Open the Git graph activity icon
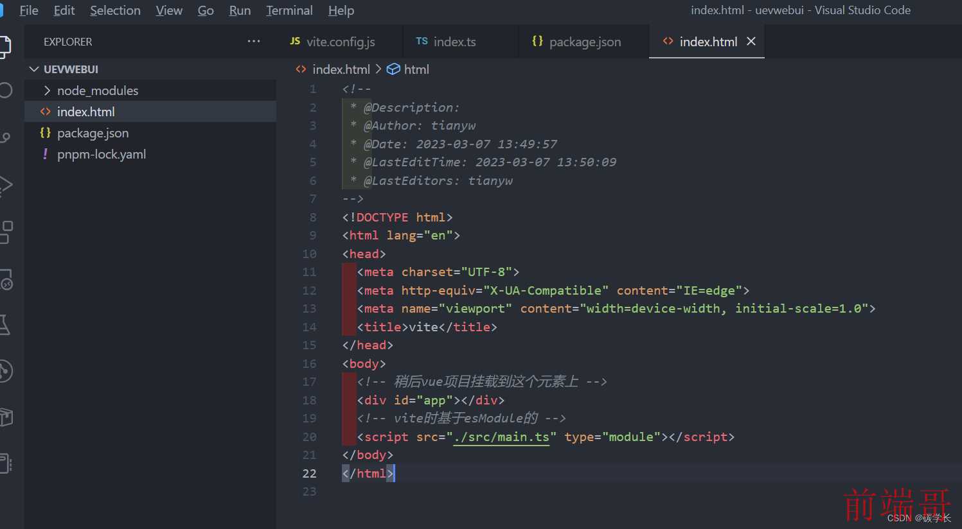 click(6, 371)
